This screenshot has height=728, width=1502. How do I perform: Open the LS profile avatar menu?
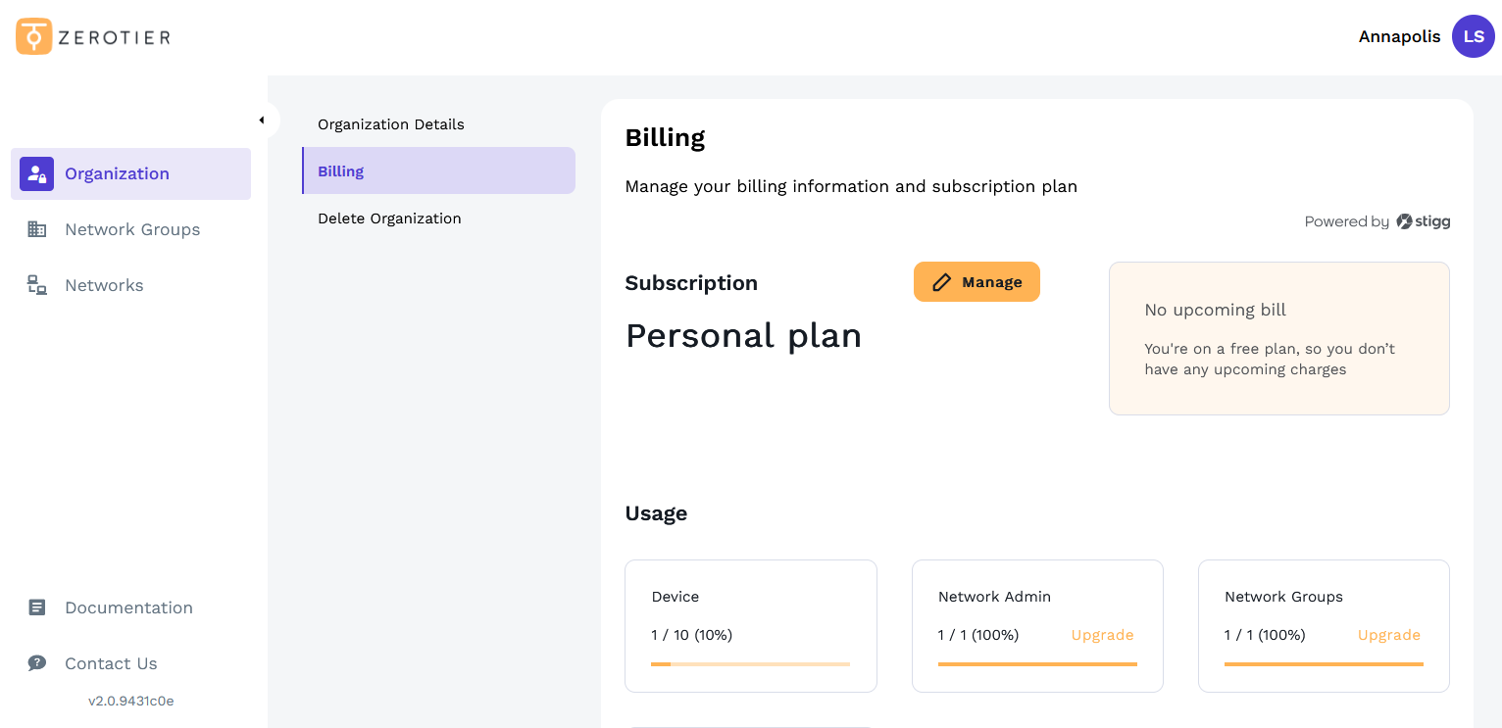click(x=1473, y=36)
